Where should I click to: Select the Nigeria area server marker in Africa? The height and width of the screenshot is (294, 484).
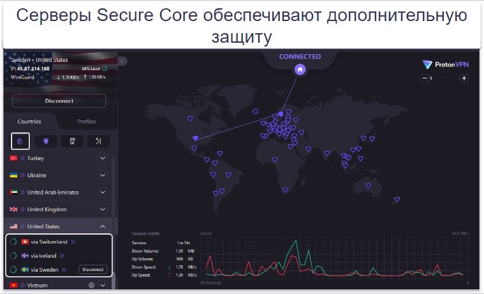[275, 160]
